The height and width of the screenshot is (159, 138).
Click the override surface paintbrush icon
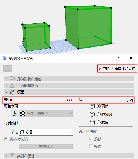[x=14, y=113]
